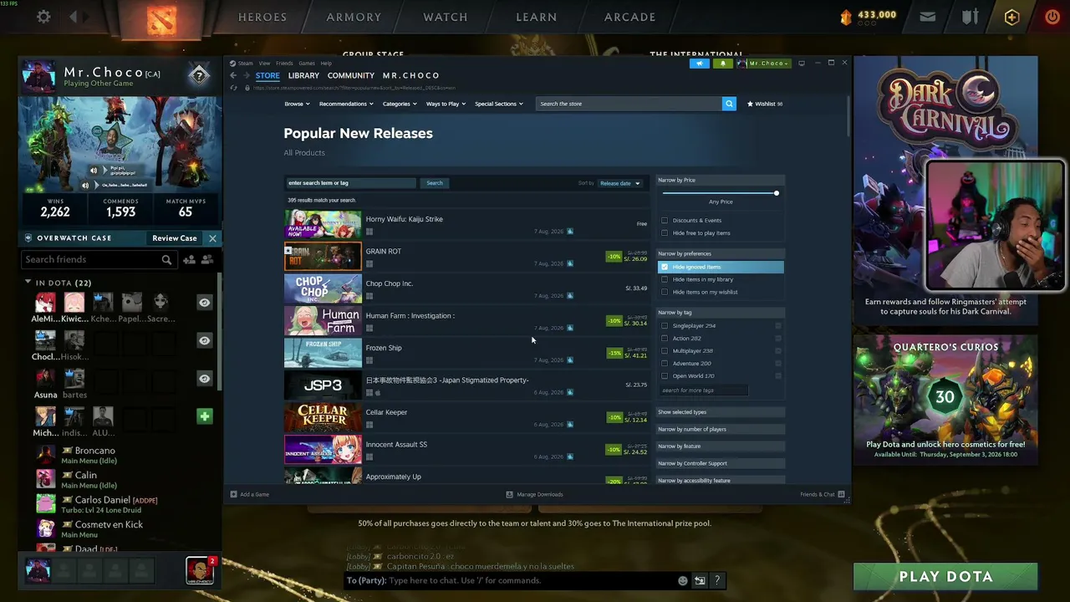Open the Friends & Chat icon in Steam
The width and height of the screenshot is (1070, 602).
841,494
